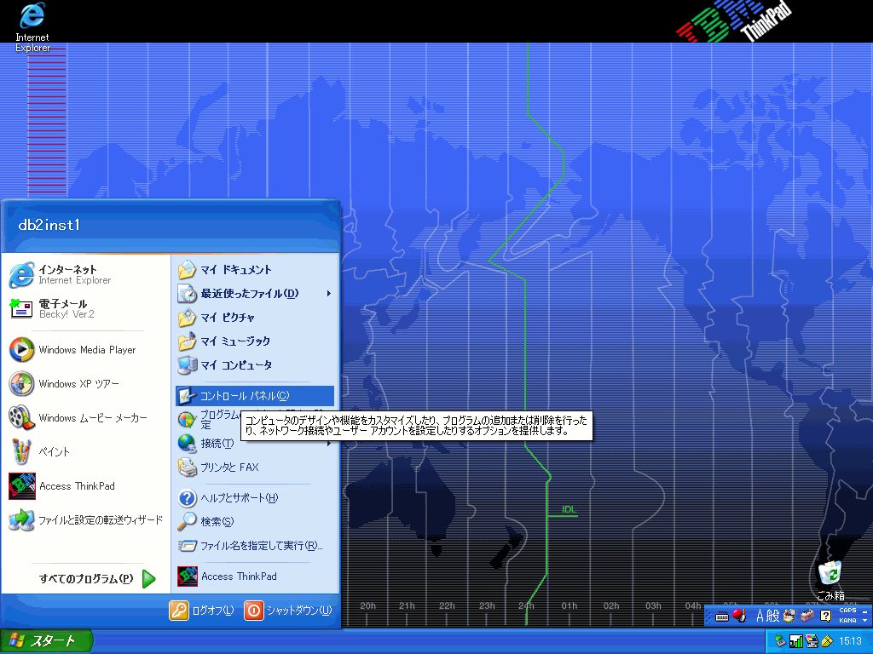Click IME keyboard icon on language bar
Viewport: 873px width, 654px height.
pyautogui.click(x=721, y=616)
